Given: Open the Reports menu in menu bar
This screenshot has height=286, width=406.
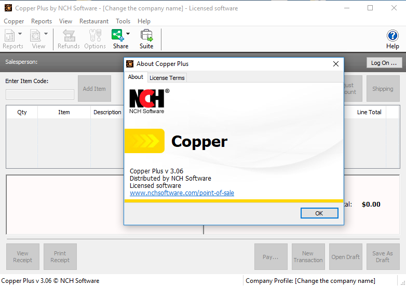Looking at the screenshot, I should [42, 21].
